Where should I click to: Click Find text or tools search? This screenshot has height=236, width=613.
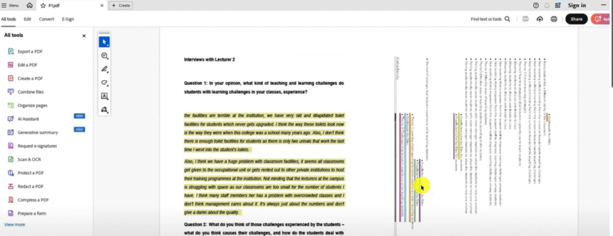coord(490,19)
